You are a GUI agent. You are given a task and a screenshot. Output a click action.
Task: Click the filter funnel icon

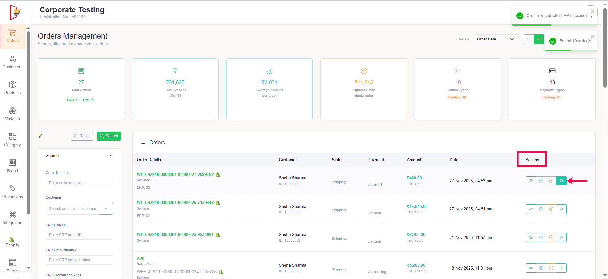point(40,136)
